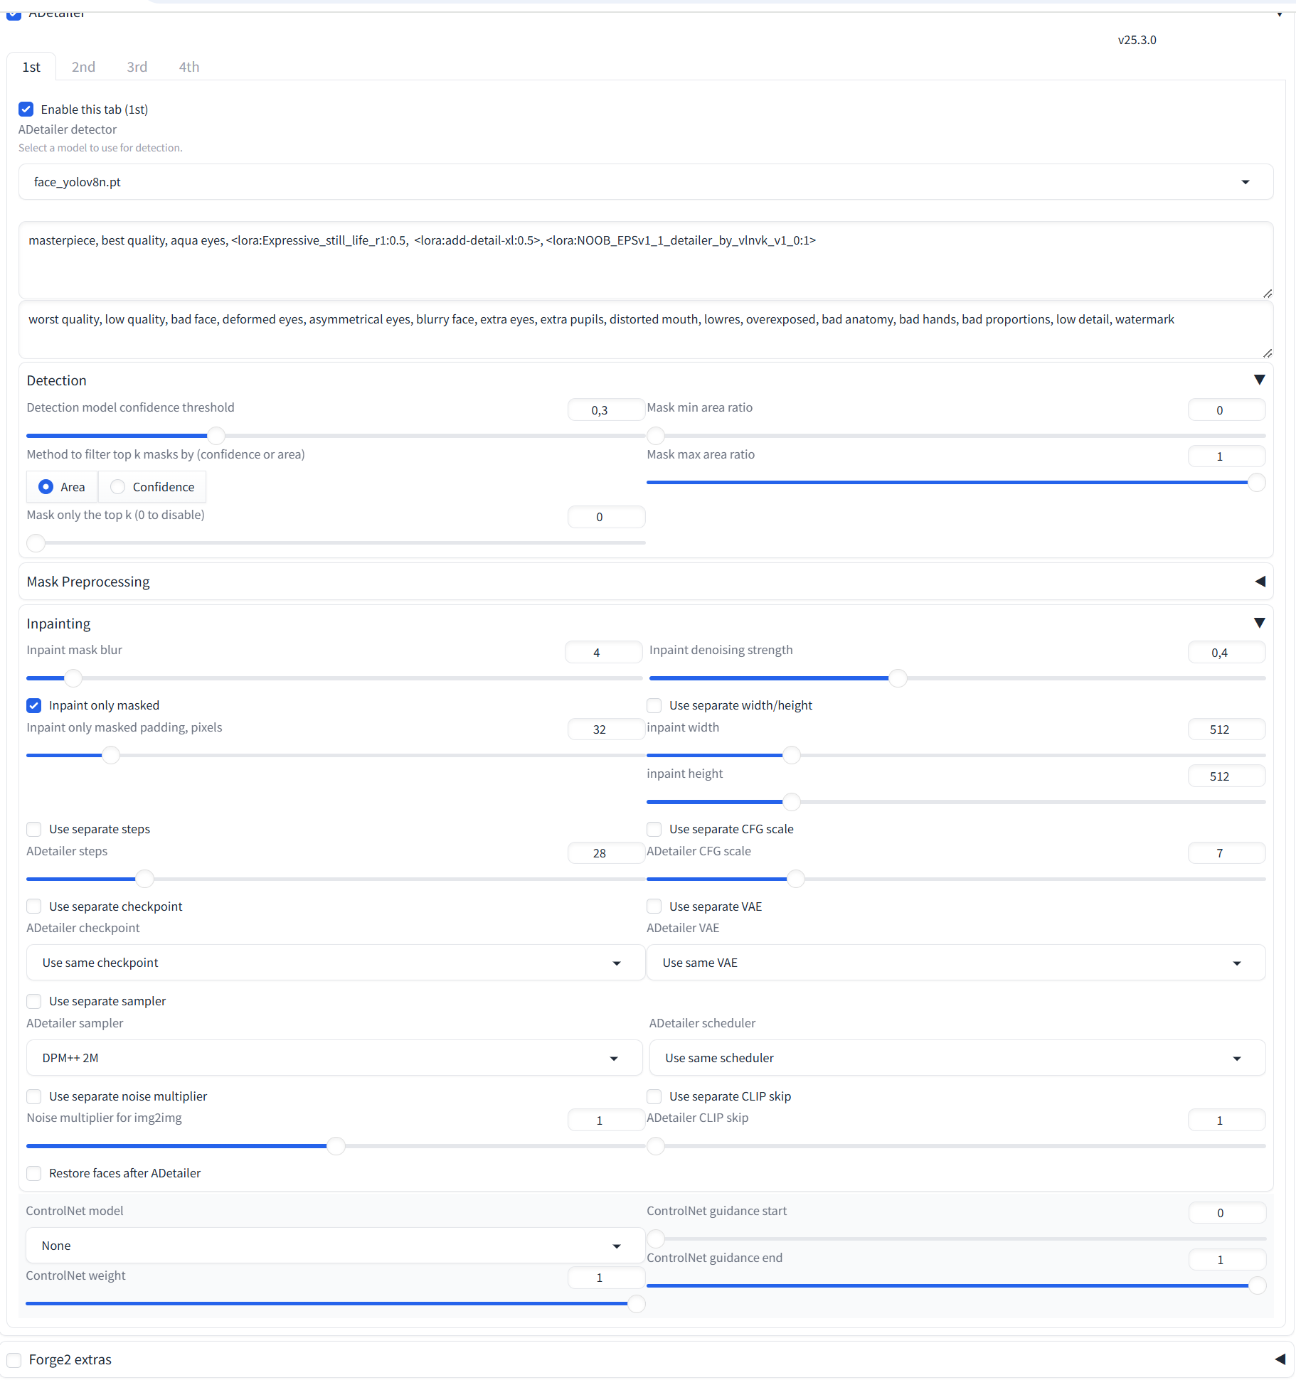Click the ControlNet model dropdown arrow
1296x1380 pixels.
[616, 1246]
